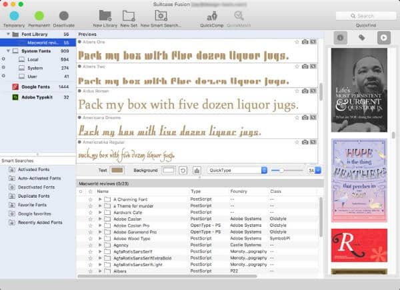Click rightmost icon on Albers Two preview row
The width and height of the screenshot is (400, 290).
[313, 67]
